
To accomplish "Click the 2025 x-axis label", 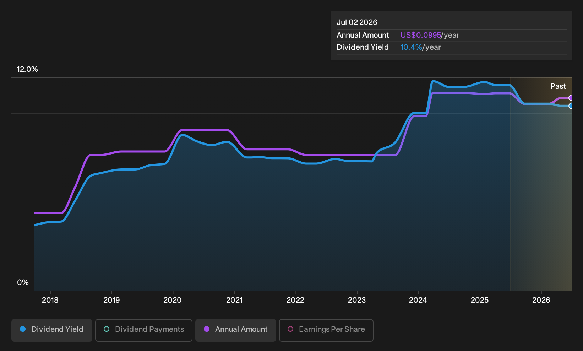I will (x=480, y=300).
